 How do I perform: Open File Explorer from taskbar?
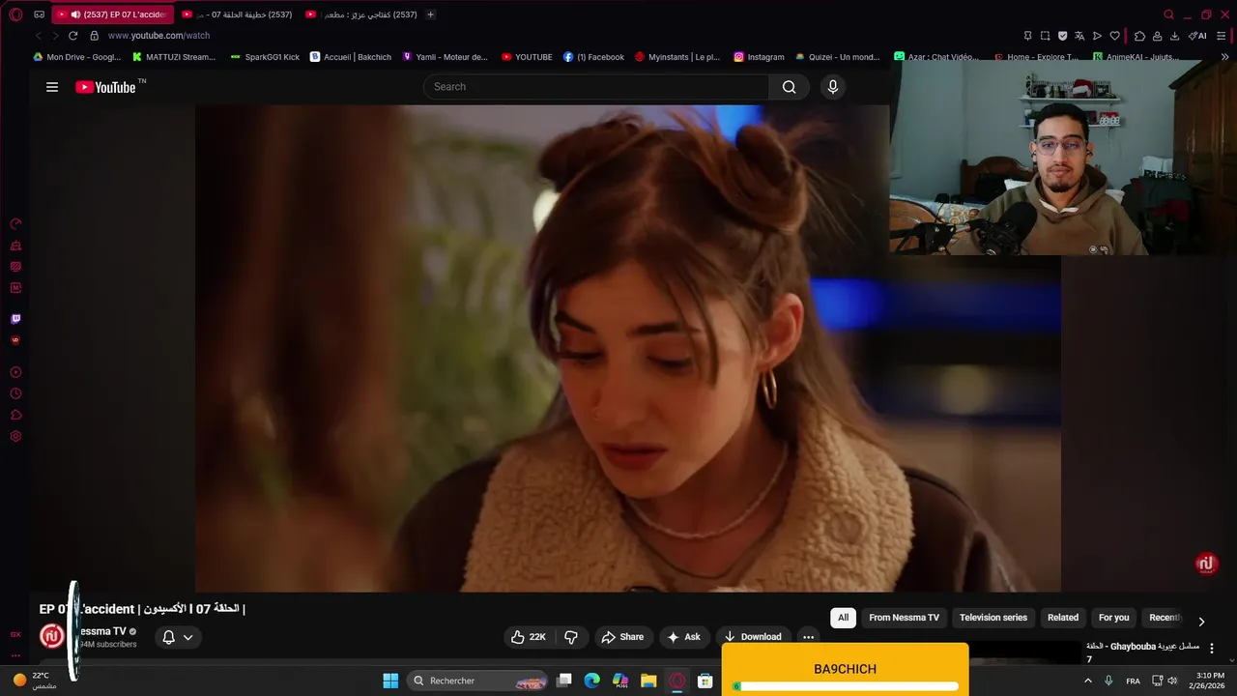[648, 681]
